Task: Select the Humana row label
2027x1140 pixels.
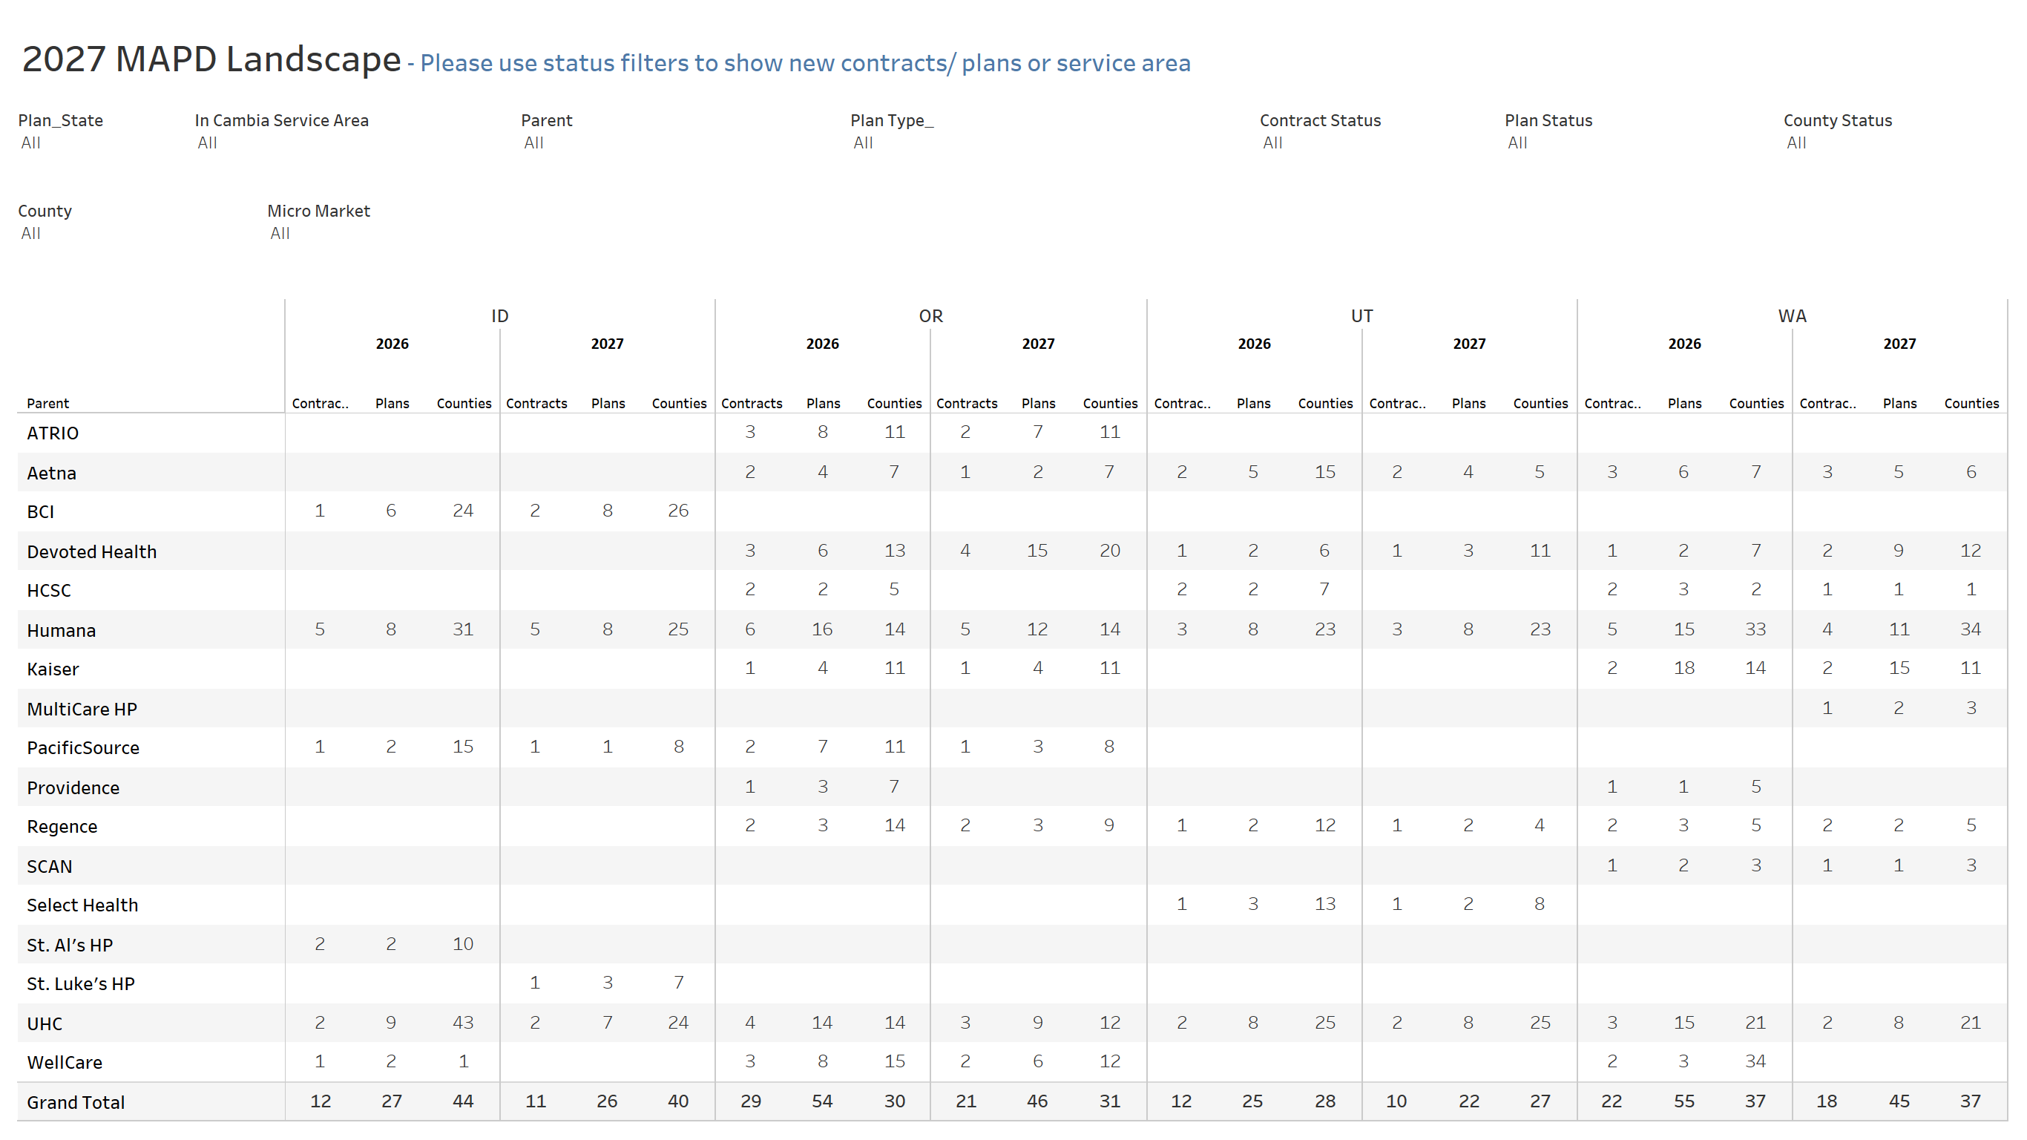Action: pyautogui.click(x=62, y=630)
